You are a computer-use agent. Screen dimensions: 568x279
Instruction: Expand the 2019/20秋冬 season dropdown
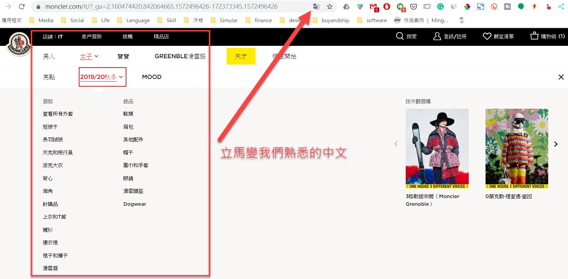pyautogui.click(x=102, y=77)
